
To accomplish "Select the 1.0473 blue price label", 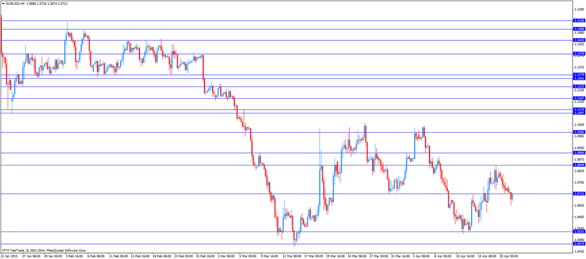I will click(x=578, y=244).
